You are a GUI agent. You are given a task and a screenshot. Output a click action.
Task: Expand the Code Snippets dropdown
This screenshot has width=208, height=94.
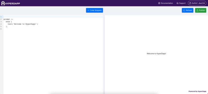[x=94, y=10]
